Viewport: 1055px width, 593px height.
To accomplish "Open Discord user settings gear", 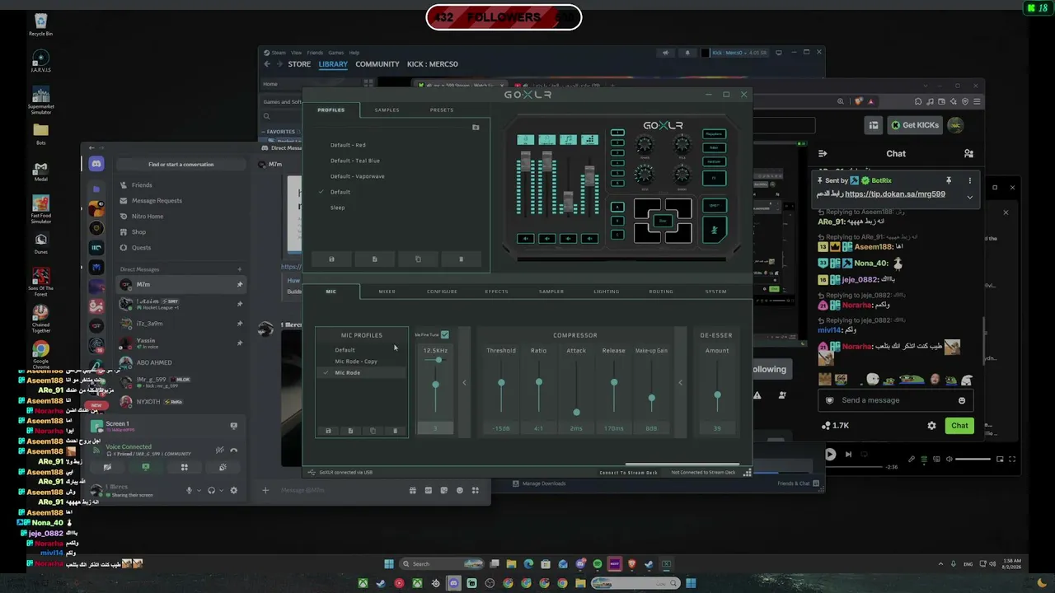I will (x=234, y=491).
